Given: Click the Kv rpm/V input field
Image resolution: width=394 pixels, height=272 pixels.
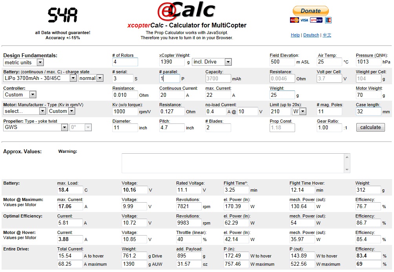Looking at the screenshot, I should tap(125, 111).
